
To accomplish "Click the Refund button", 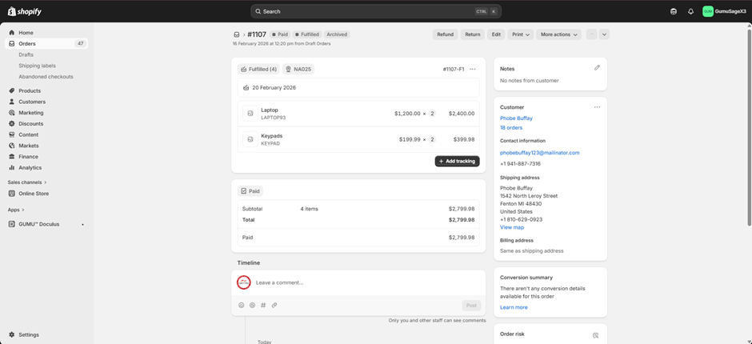I will 445,34.
